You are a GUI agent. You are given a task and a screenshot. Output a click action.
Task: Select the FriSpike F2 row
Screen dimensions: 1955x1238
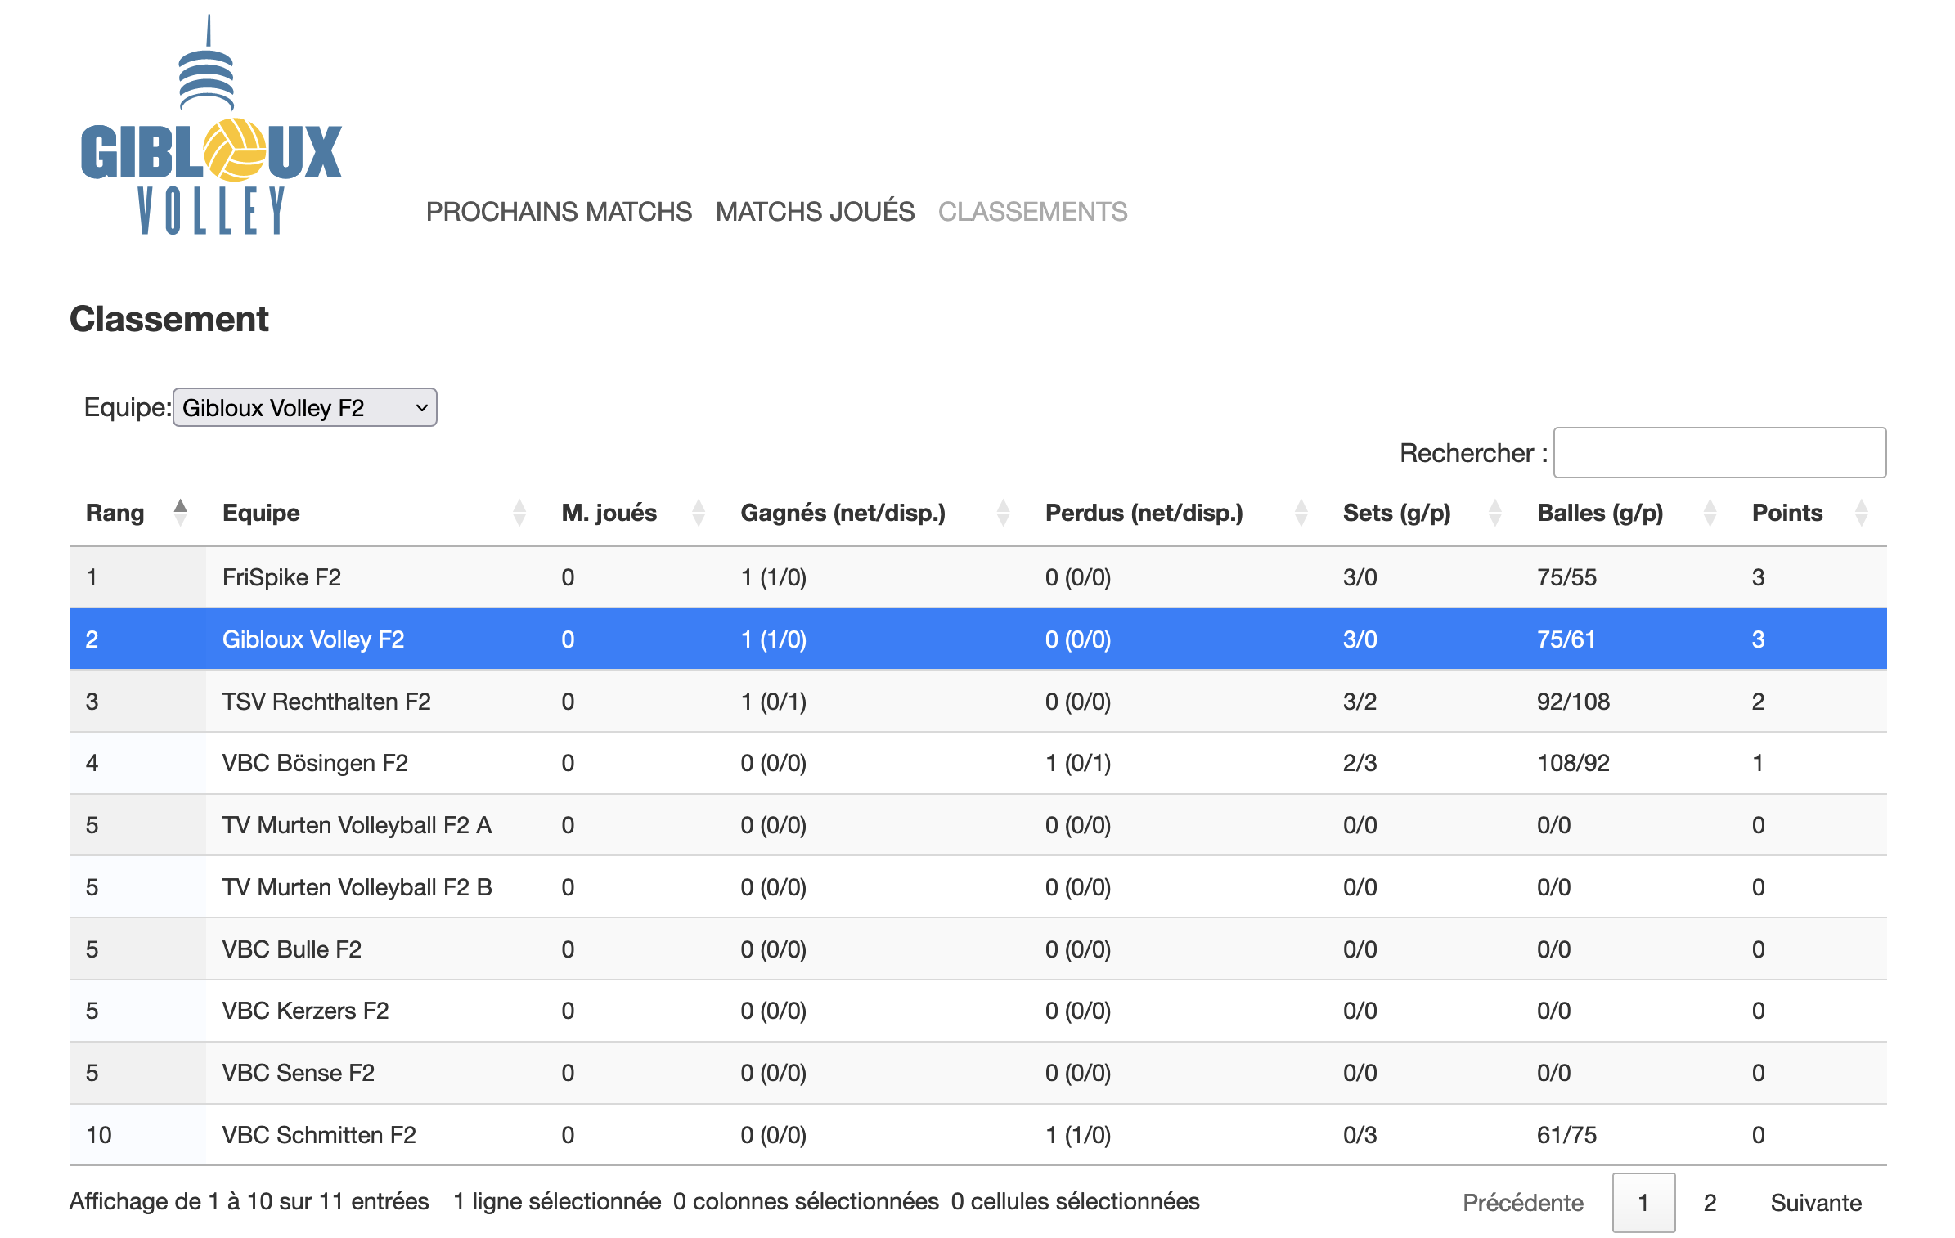point(978,577)
